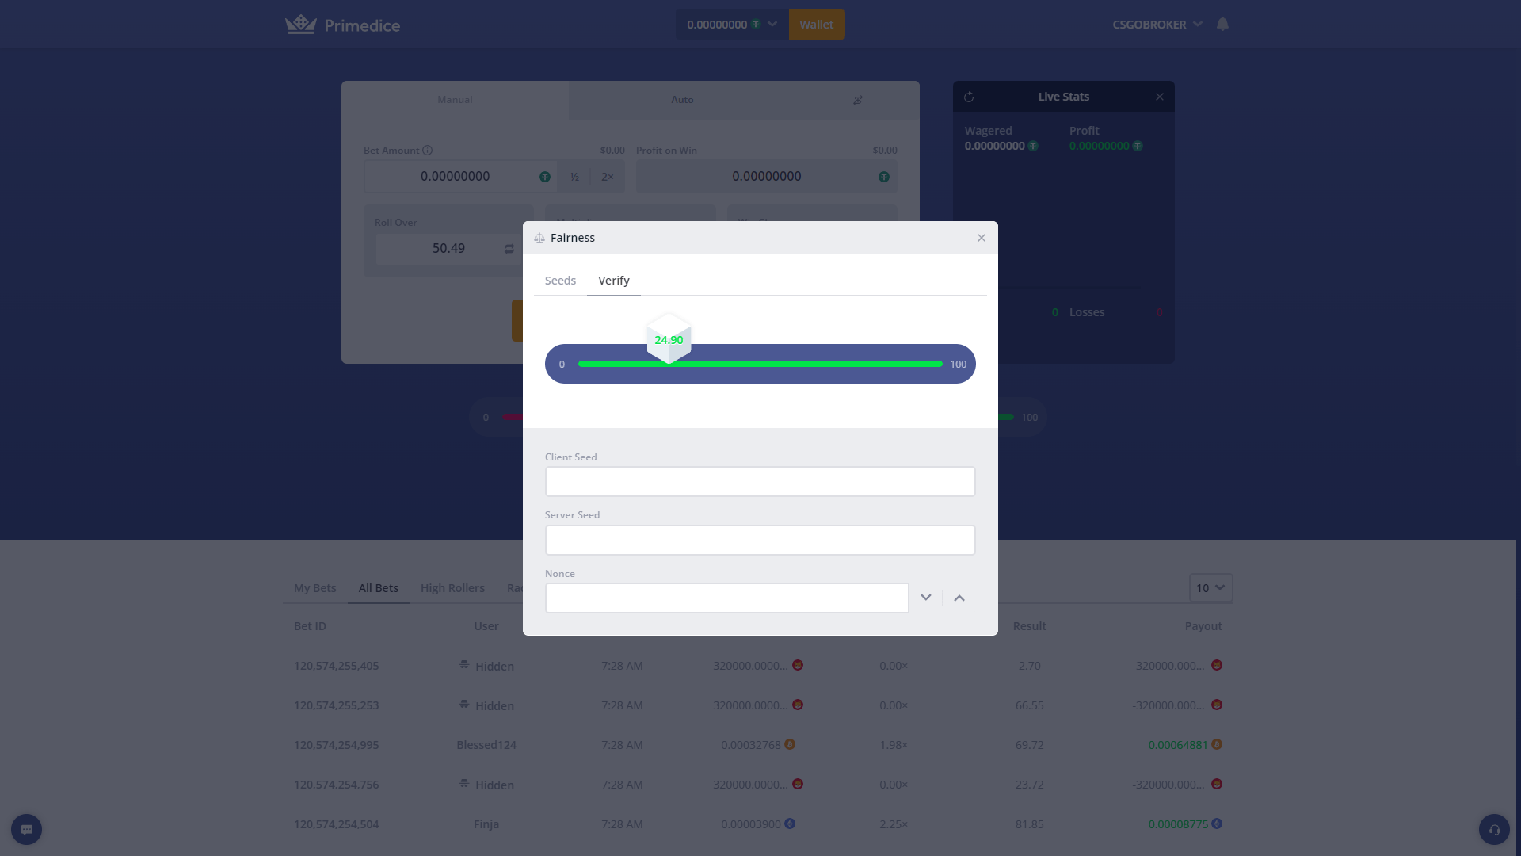
Task: Click hidden-user icon on bet 120,574,255,253
Action: [464, 705]
